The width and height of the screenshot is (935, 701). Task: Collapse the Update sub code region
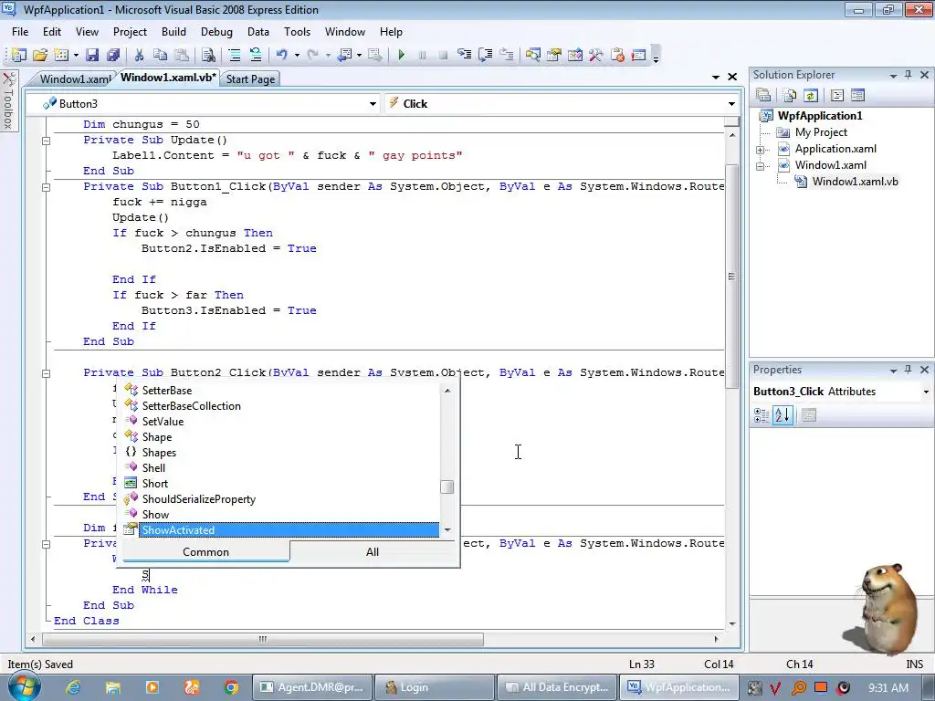pos(46,141)
